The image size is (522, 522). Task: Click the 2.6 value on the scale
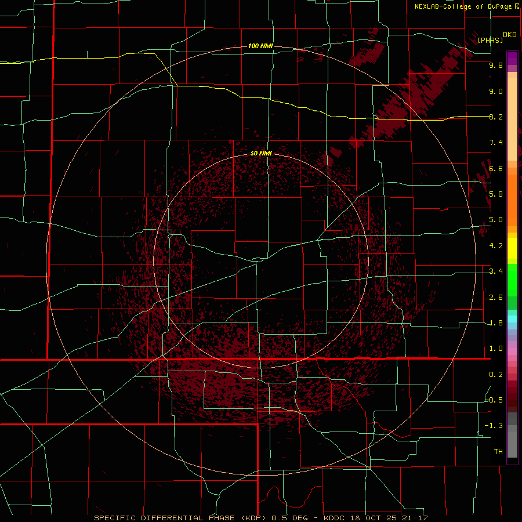coord(496,298)
